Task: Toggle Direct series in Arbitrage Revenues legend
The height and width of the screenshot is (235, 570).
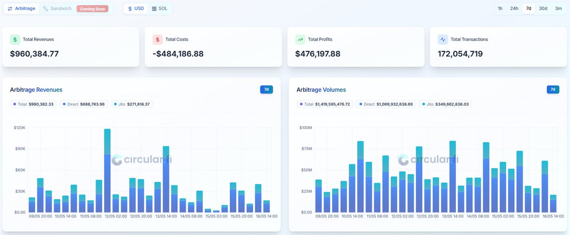Action: [84, 104]
